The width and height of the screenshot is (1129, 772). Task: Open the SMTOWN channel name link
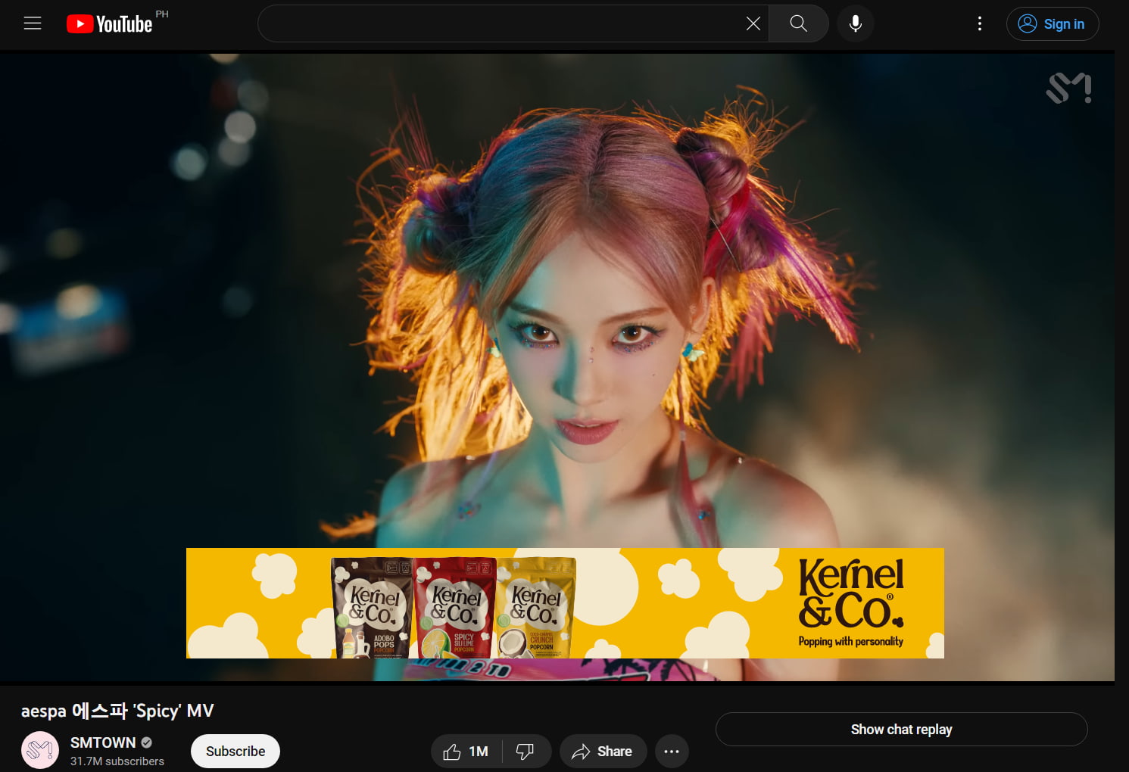click(x=103, y=742)
